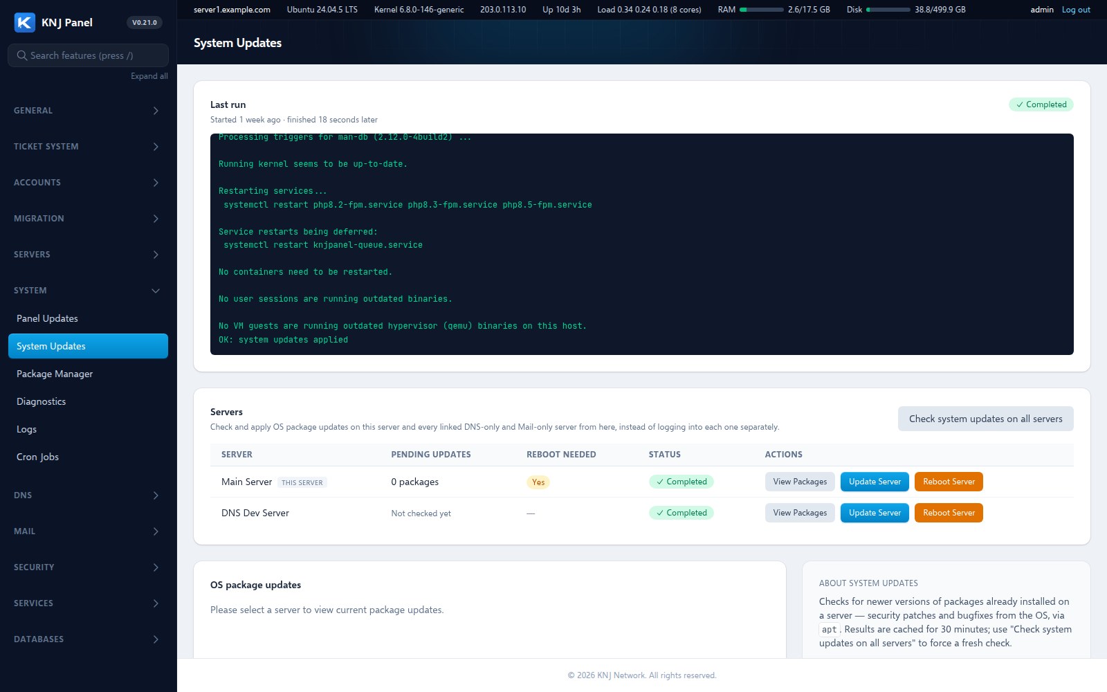1107x692 pixels.
Task: Click DNS Dev Server Completed status badge
Action: tap(681, 513)
